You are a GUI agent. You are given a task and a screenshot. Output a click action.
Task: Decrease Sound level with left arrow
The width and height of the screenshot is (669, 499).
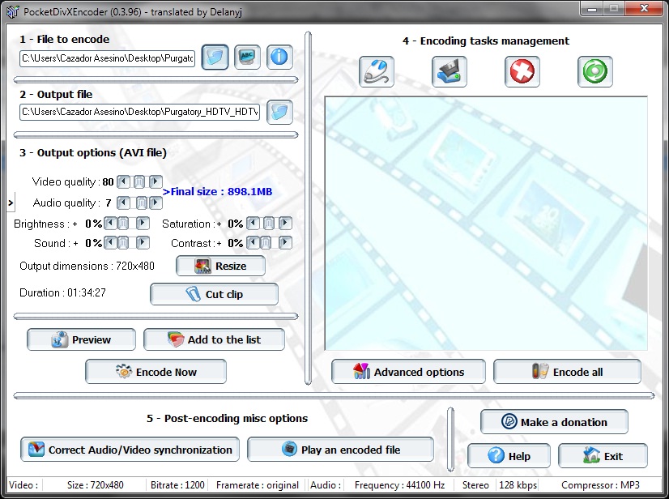click(x=110, y=243)
